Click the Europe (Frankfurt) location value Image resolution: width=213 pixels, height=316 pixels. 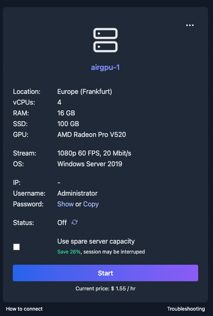85,91
